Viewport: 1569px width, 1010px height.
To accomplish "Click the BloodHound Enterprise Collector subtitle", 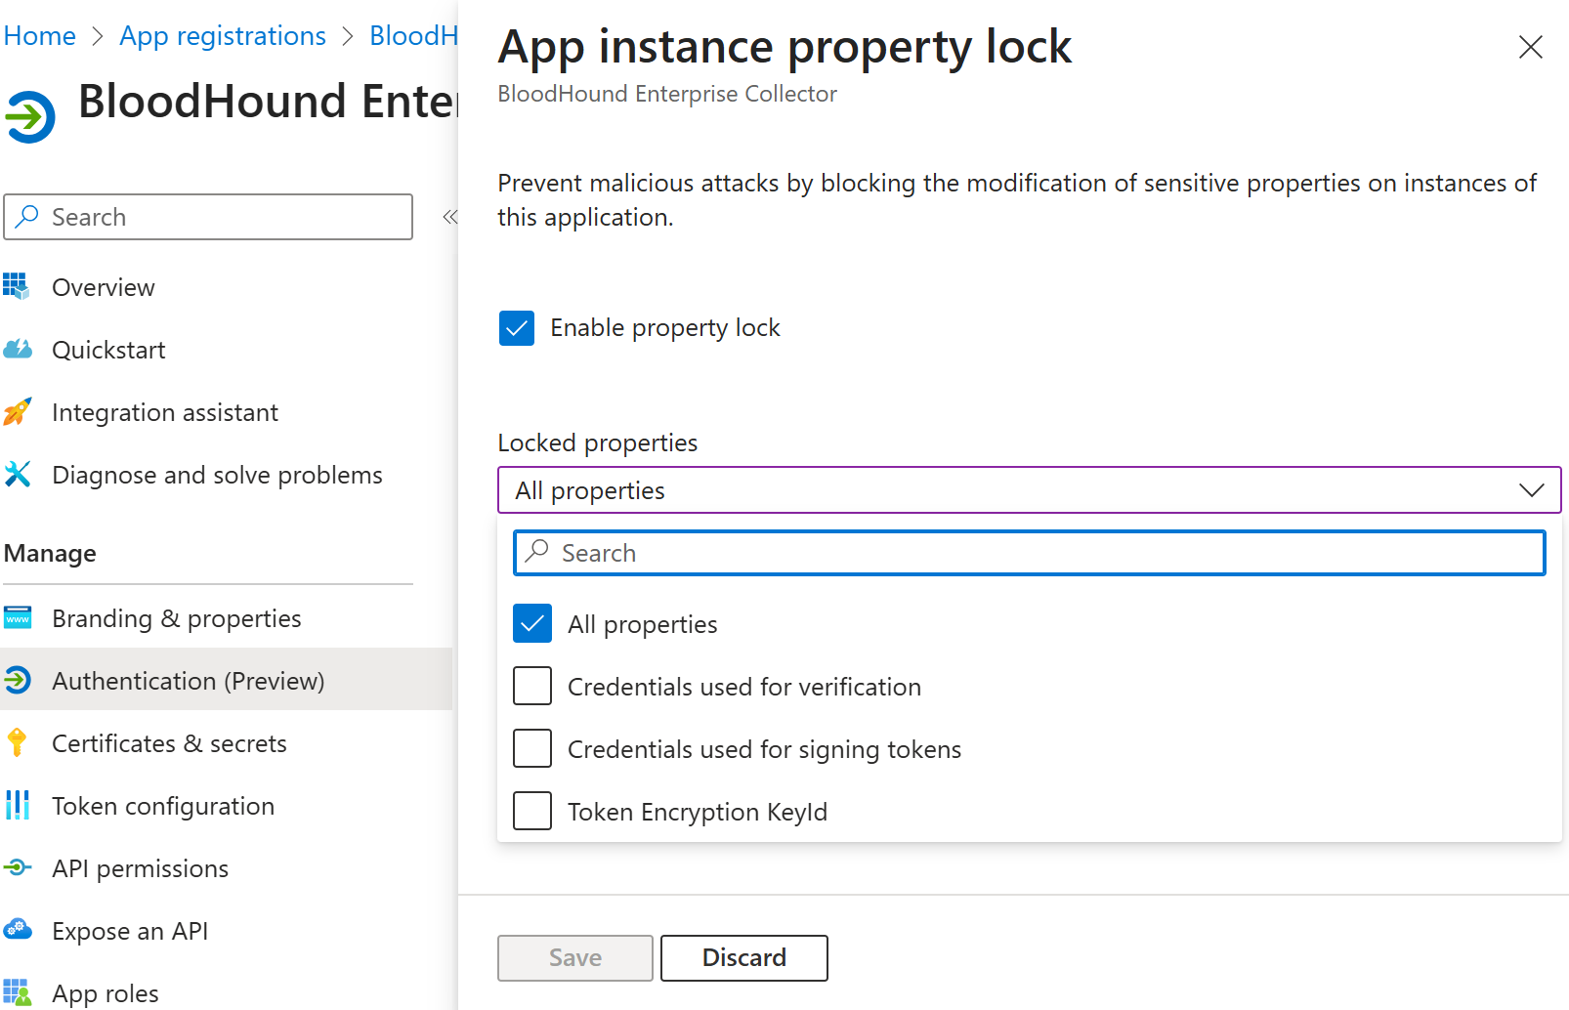I will click(667, 94).
